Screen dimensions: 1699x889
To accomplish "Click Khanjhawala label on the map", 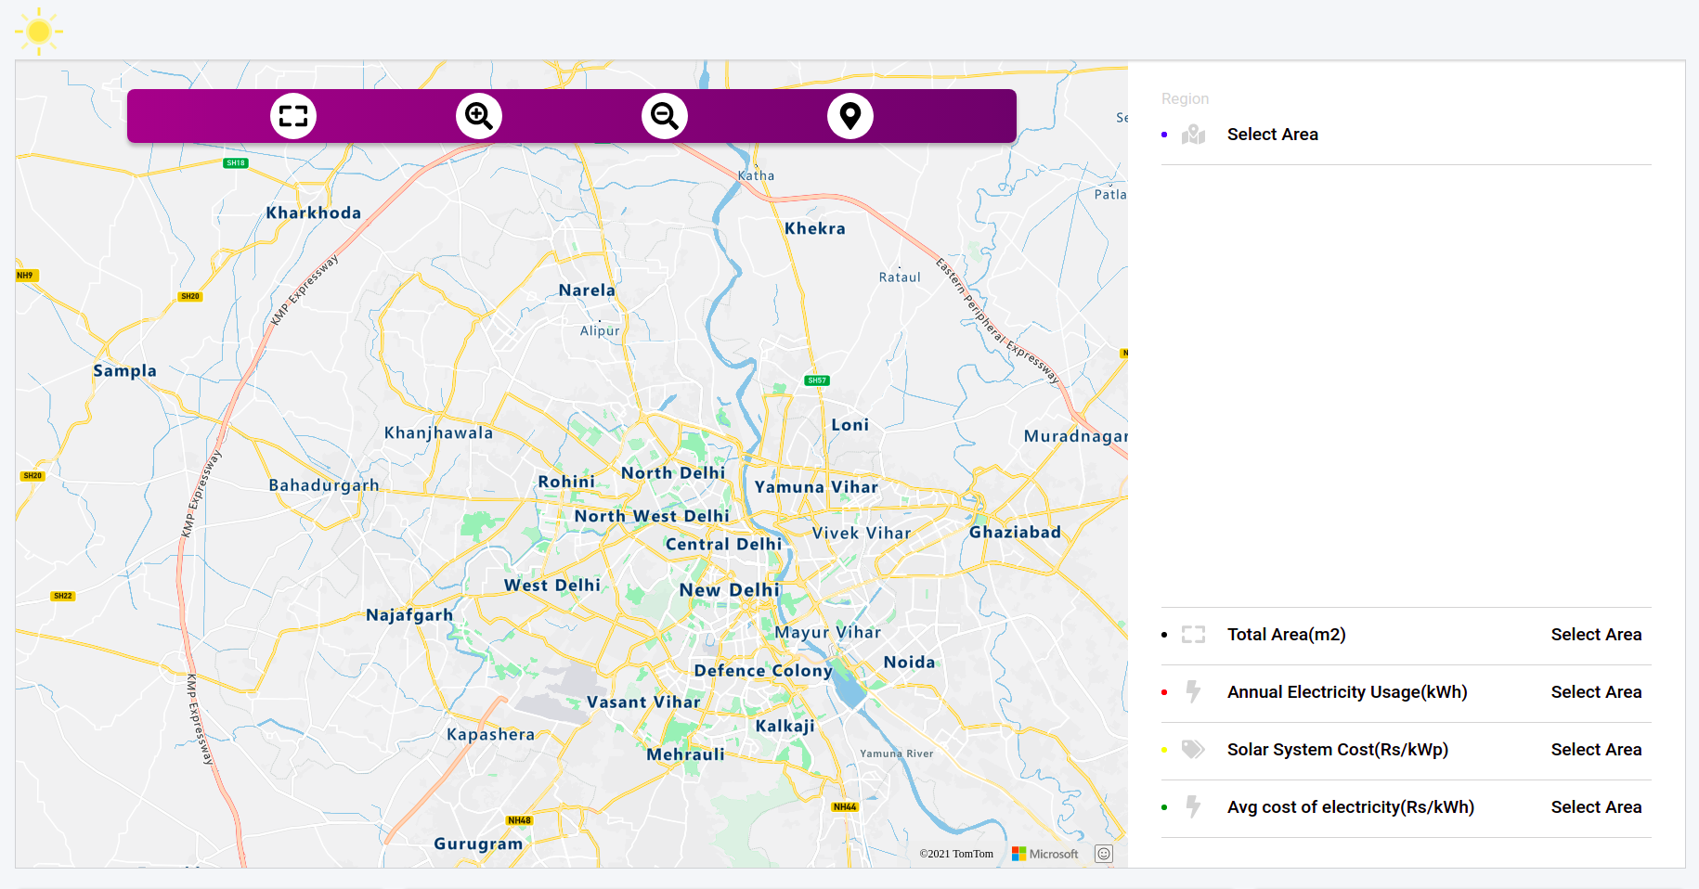I will coord(438,433).
